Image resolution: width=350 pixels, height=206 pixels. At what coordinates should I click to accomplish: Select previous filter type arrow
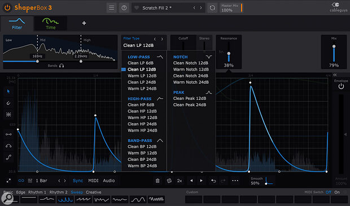coord(155,39)
